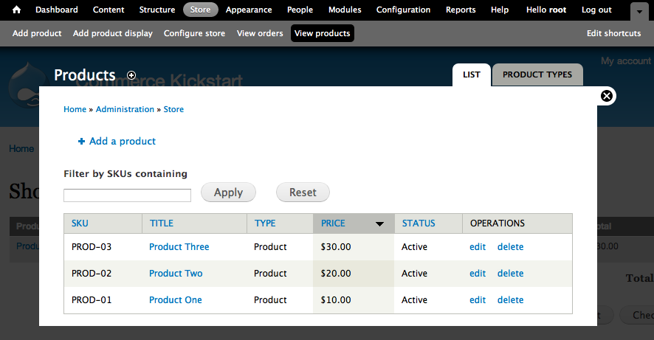Viewport: 654px width, 340px height.
Task: Open the Content menu
Action: point(109,10)
